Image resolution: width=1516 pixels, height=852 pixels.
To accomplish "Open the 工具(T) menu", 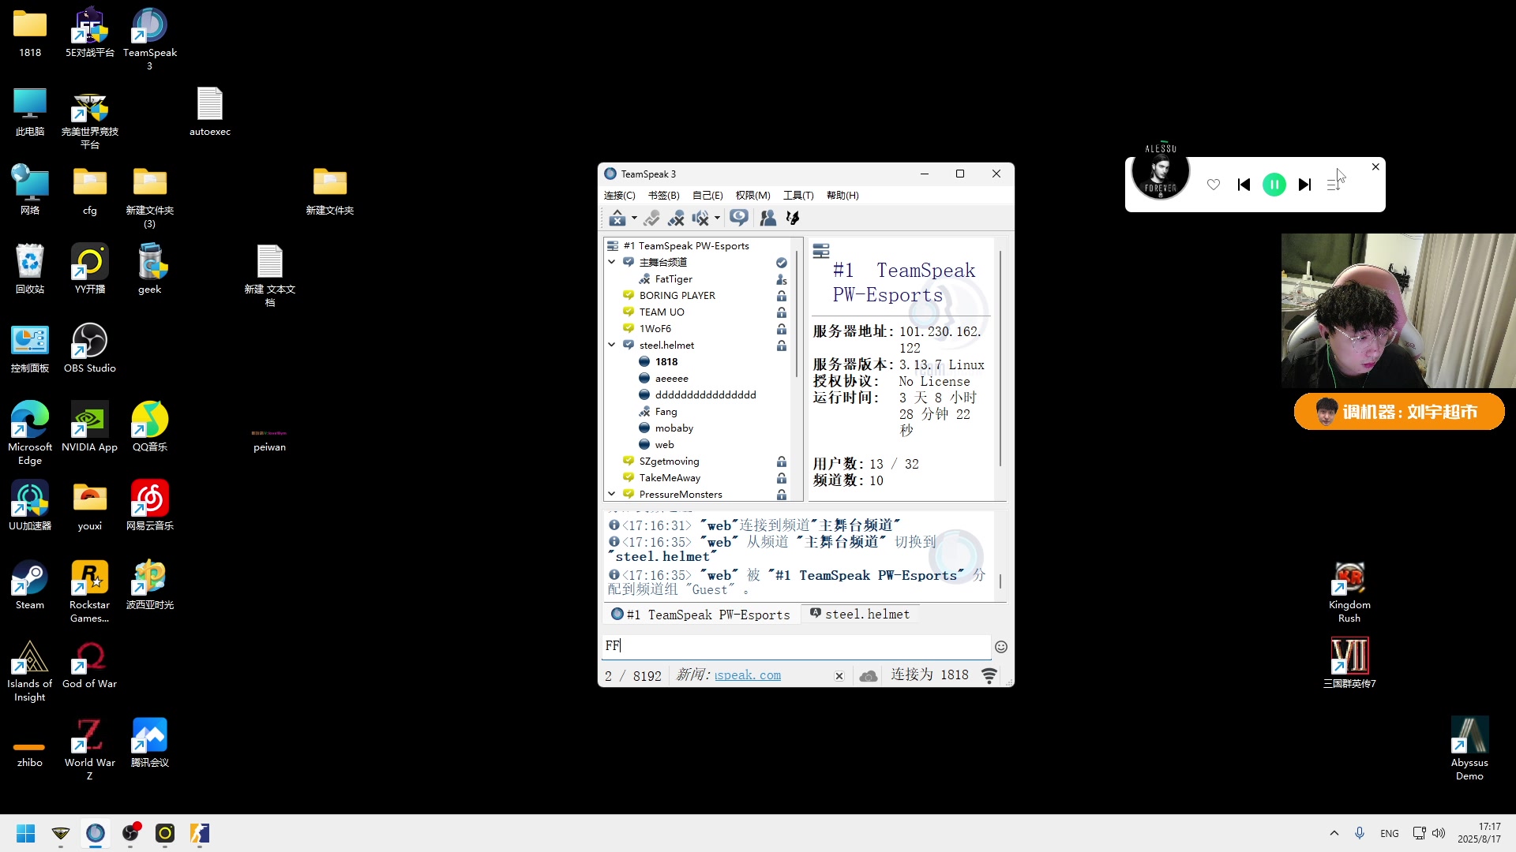I will tap(798, 196).
